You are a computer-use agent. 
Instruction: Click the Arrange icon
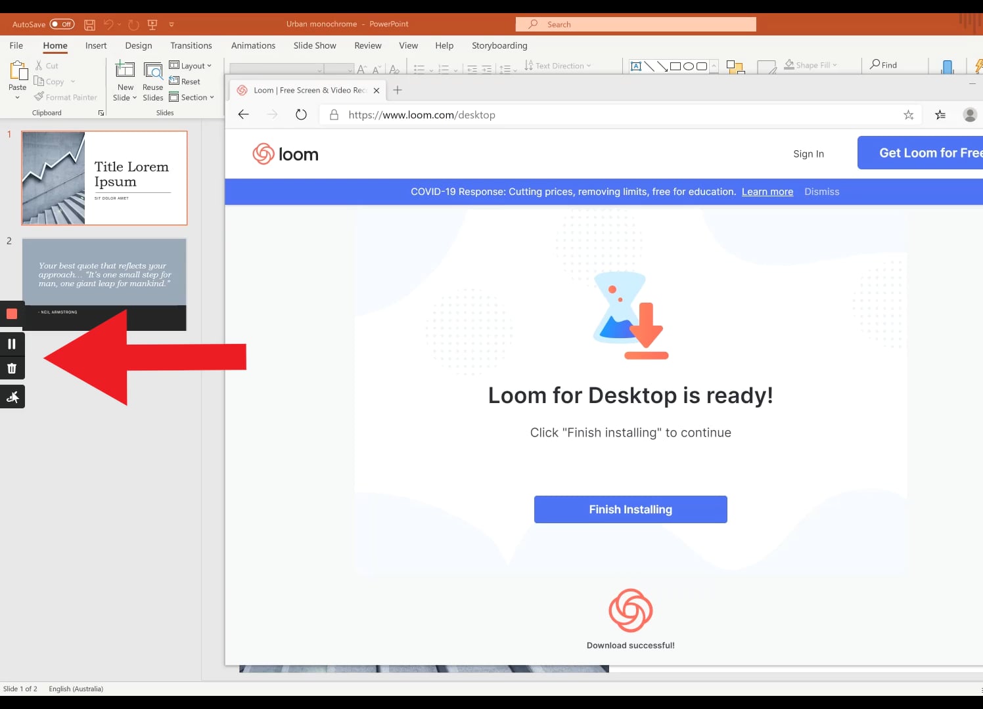[735, 67]
